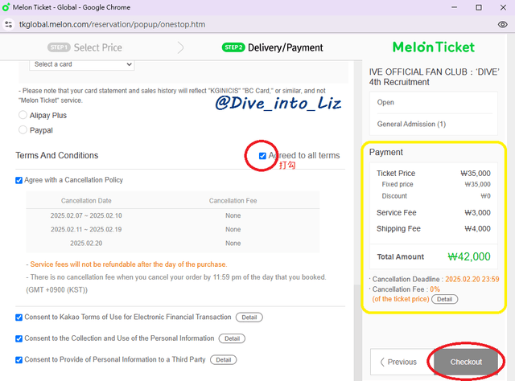Click the Melon Ticket logo
Screen dimensions: 515x381
click(433, 47)
